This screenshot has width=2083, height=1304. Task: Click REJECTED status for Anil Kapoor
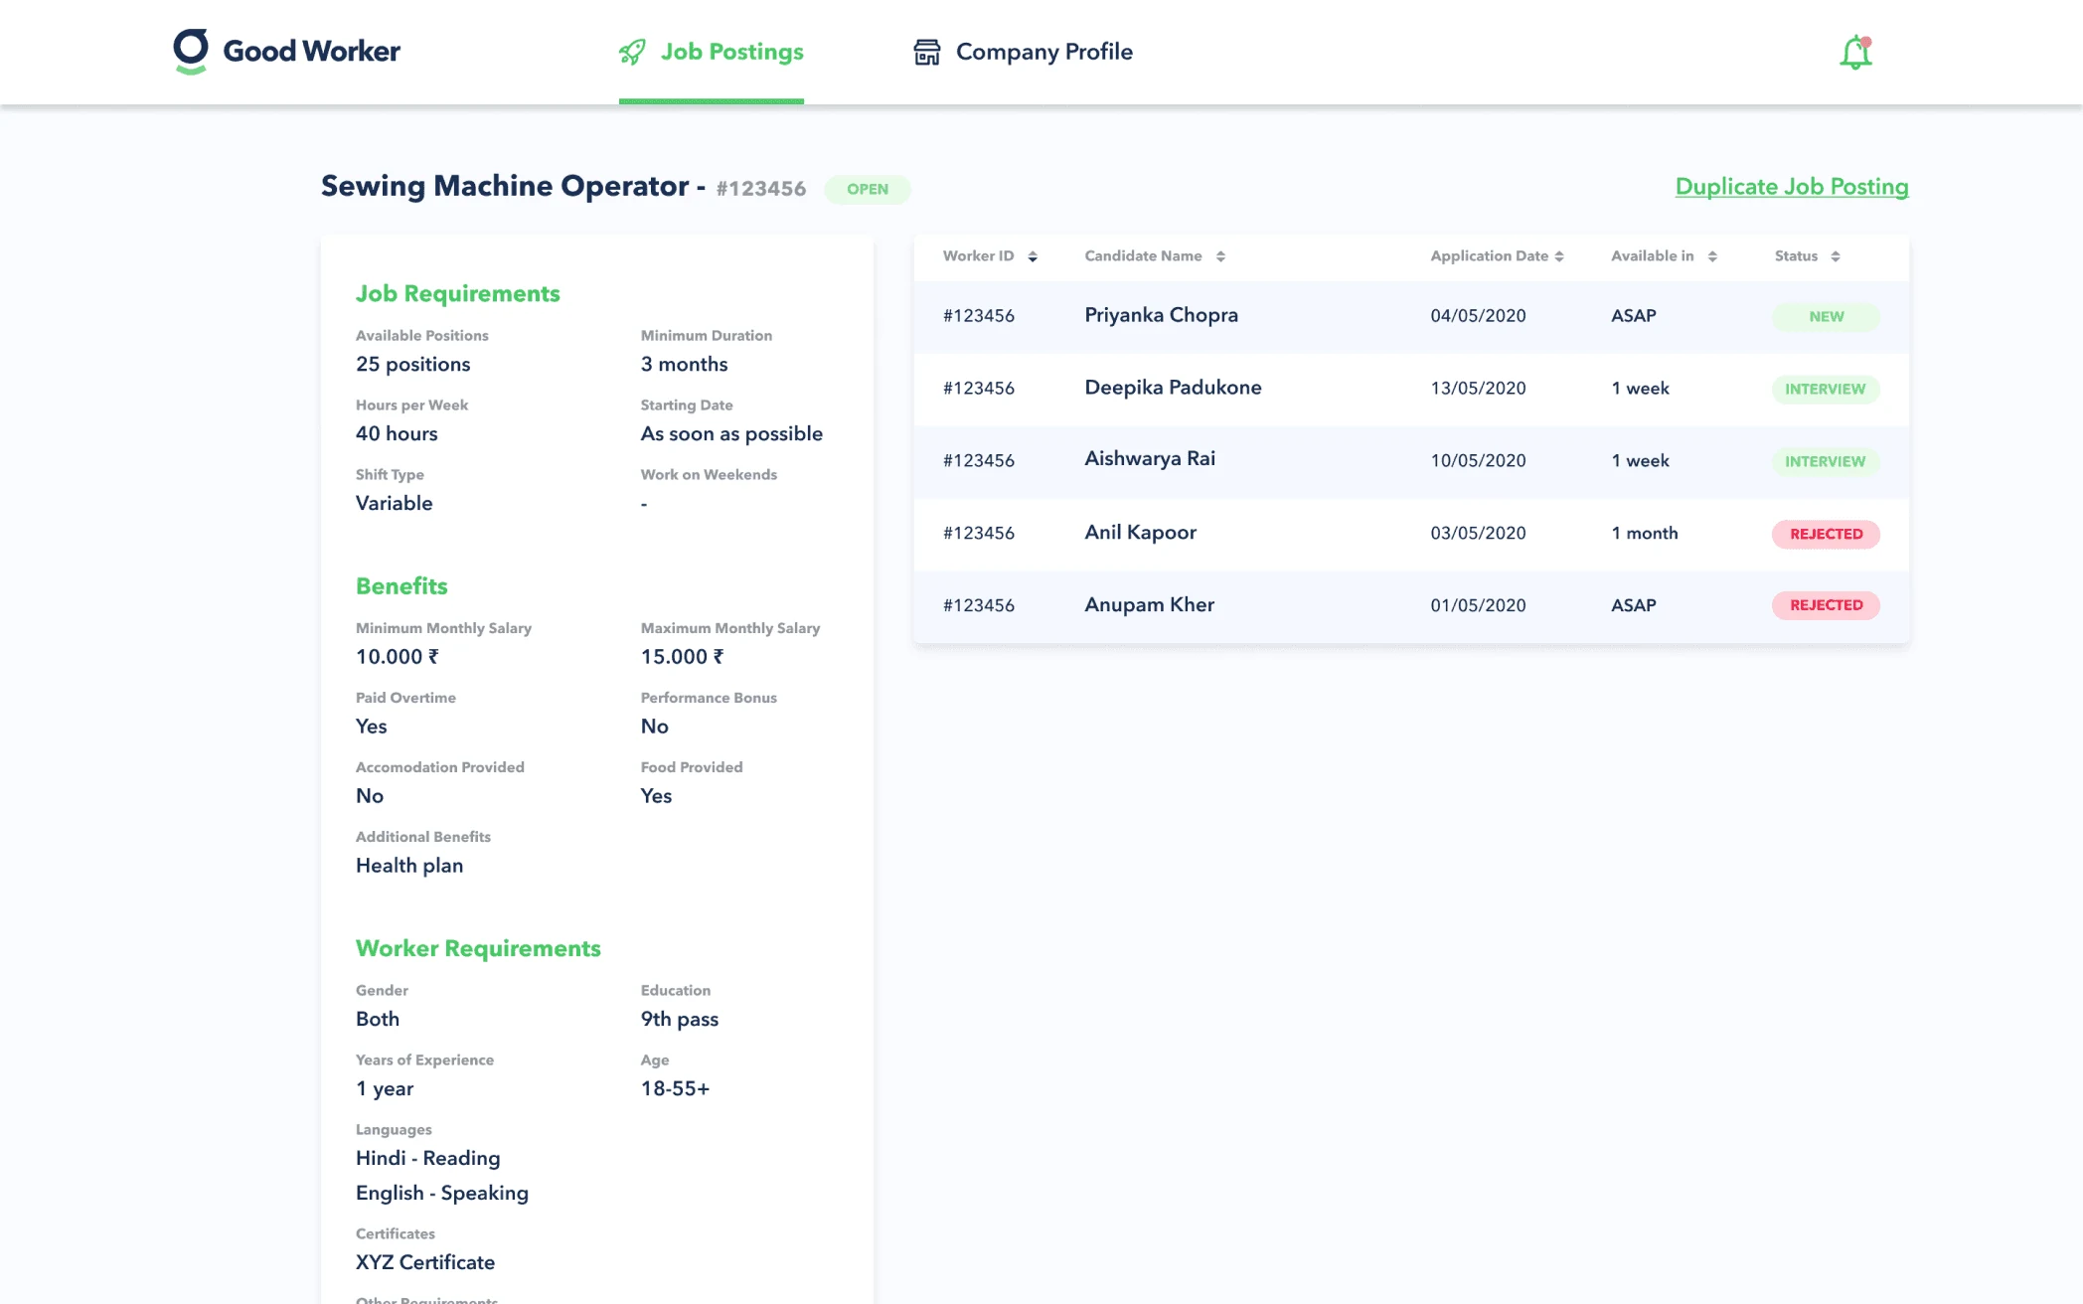click(x=1826, y=534)
